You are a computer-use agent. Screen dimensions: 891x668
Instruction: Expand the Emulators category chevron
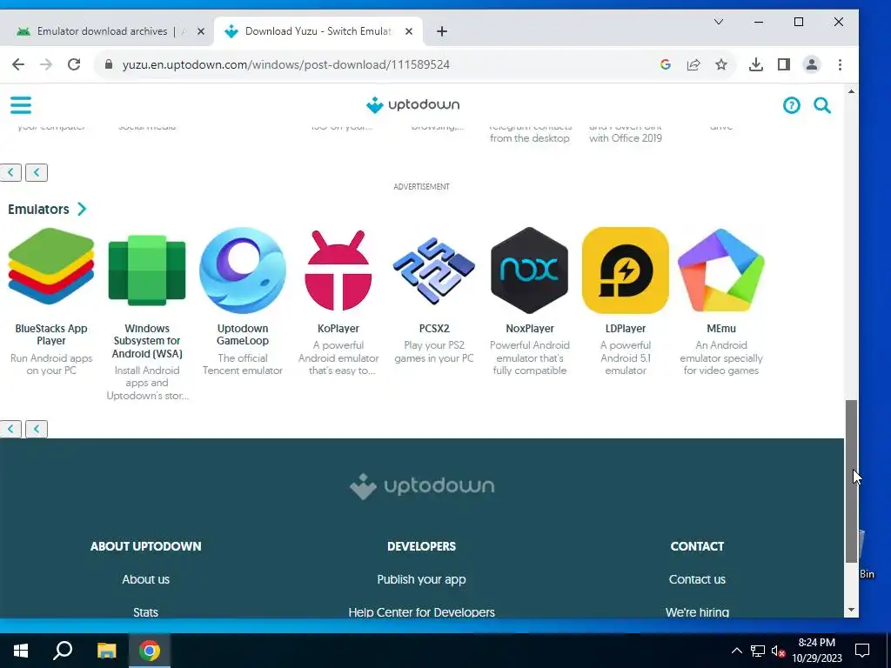click(x=82, y=209)
